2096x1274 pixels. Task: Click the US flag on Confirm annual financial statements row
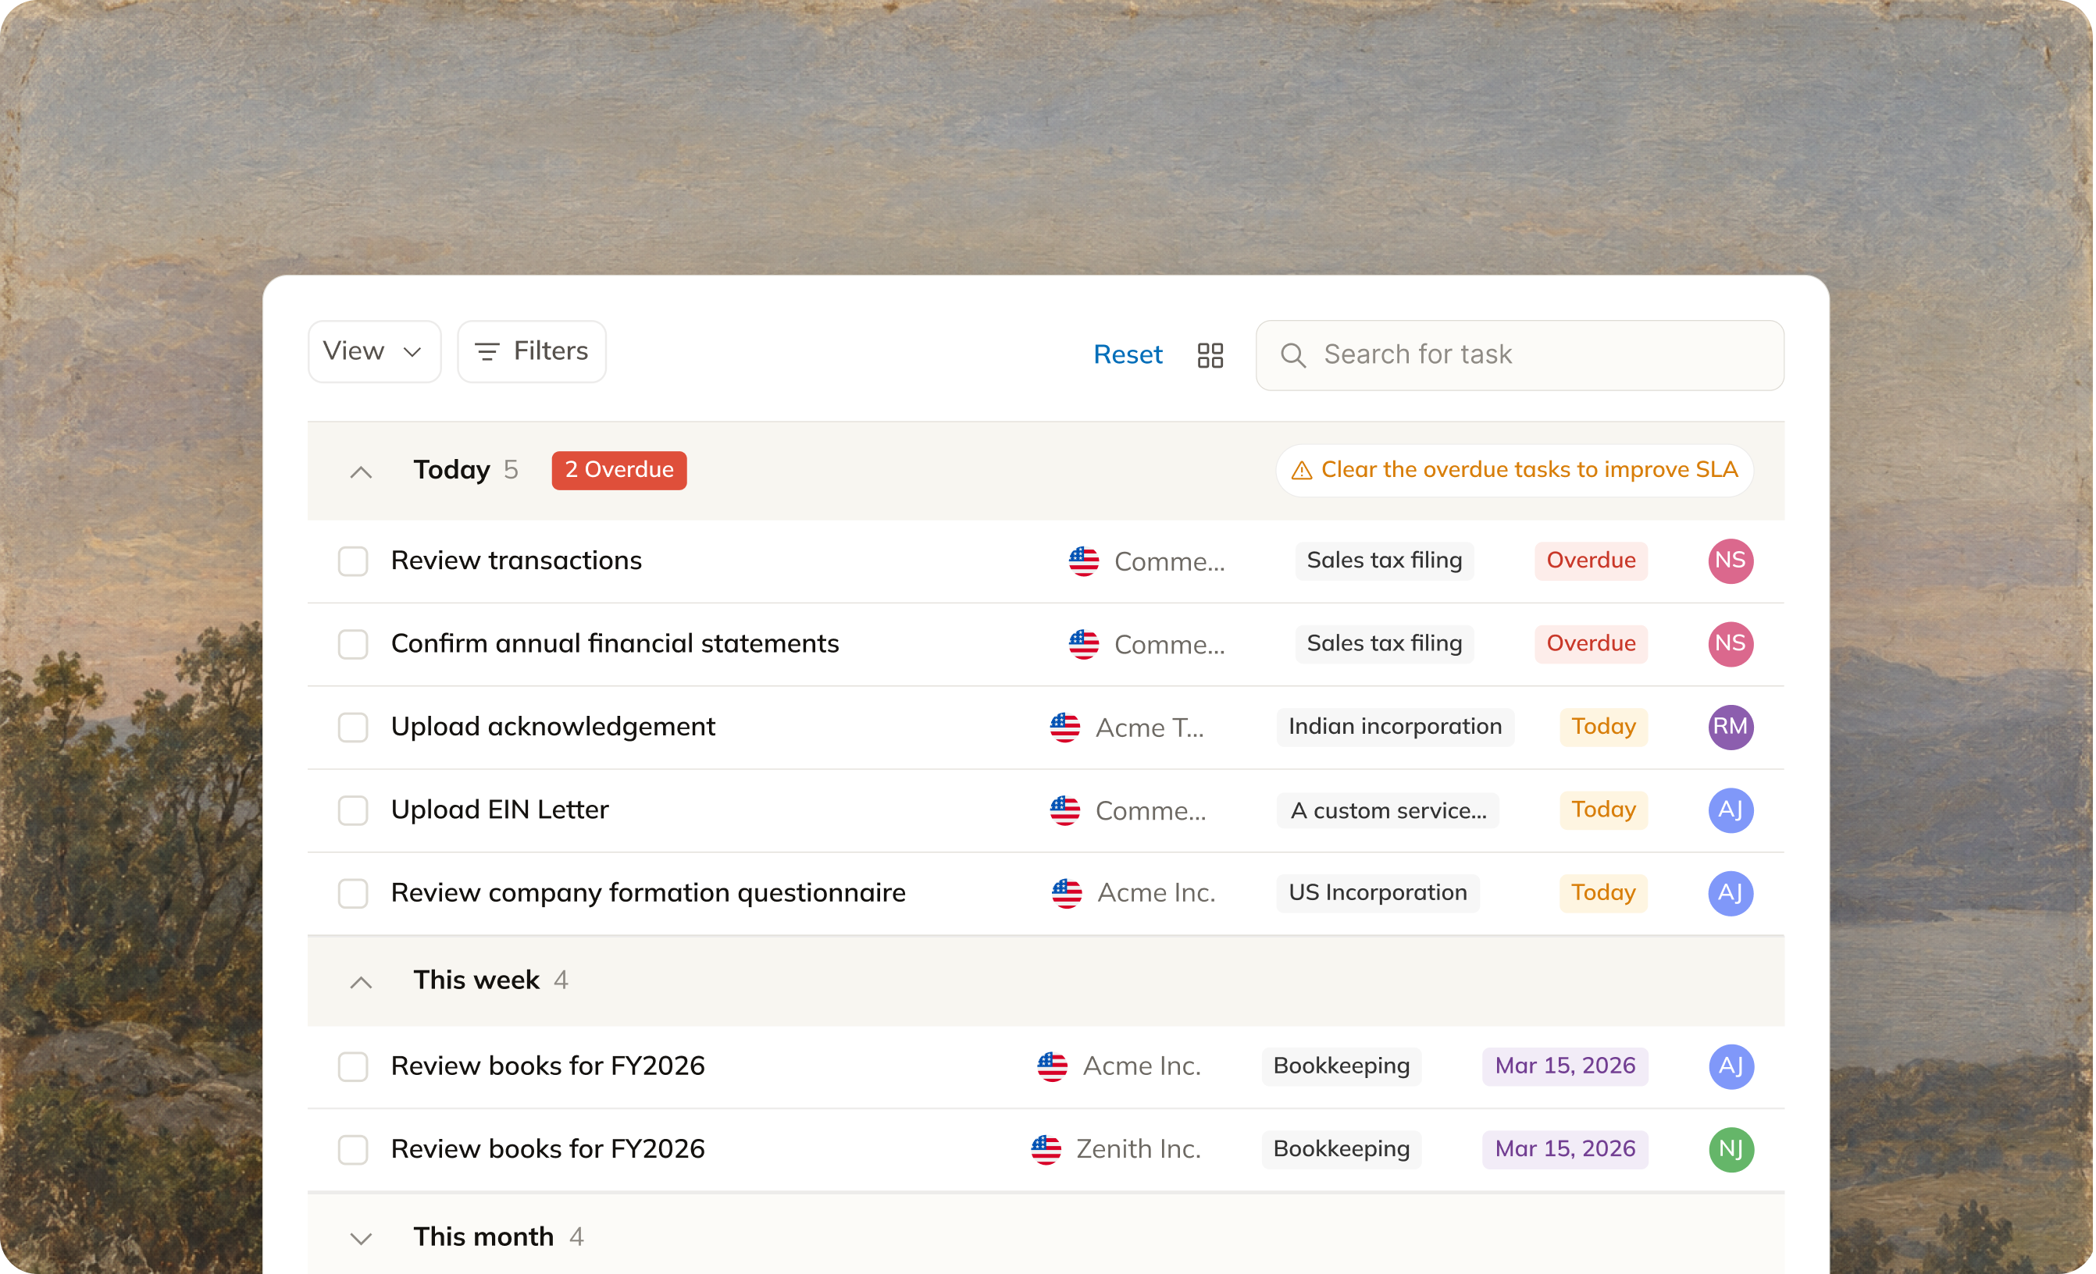click(x=1083, y=645)
